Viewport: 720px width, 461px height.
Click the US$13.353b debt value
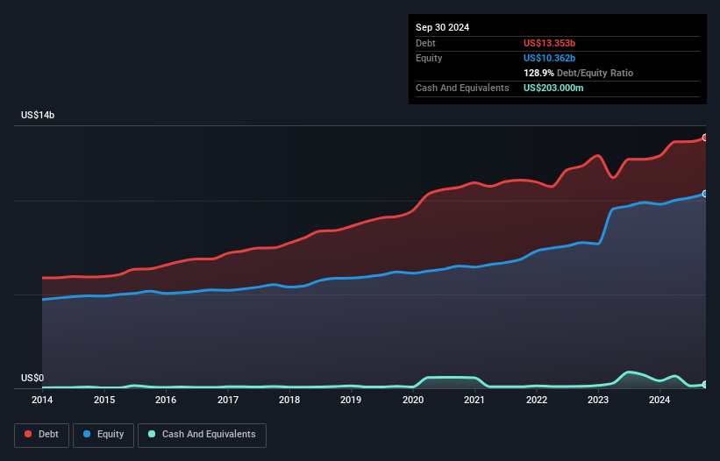coord(549,43)
